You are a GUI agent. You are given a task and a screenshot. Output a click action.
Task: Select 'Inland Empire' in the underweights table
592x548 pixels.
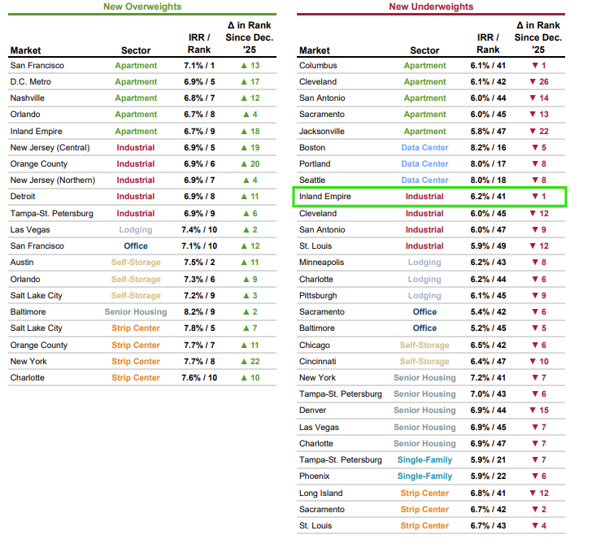pos(324,196)
